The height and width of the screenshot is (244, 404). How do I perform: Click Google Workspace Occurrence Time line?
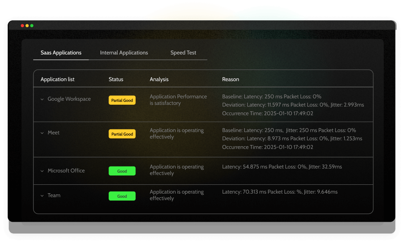coord(267,113)
